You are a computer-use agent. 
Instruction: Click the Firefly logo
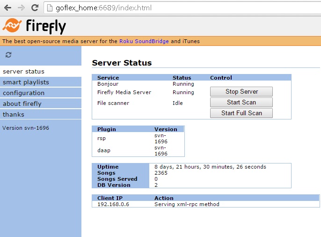click(x=34, y=26)
